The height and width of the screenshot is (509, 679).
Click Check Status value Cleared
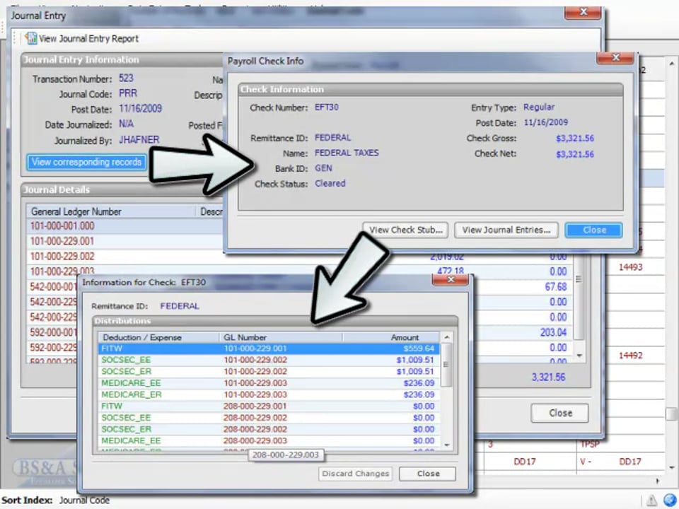(x=330, y=184)
